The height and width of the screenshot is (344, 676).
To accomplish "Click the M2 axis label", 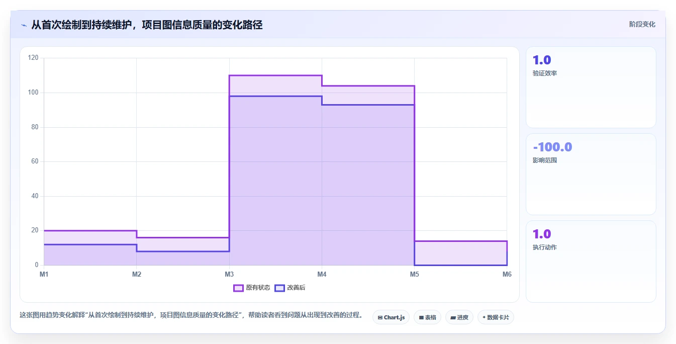I will [x=137, y=274].
